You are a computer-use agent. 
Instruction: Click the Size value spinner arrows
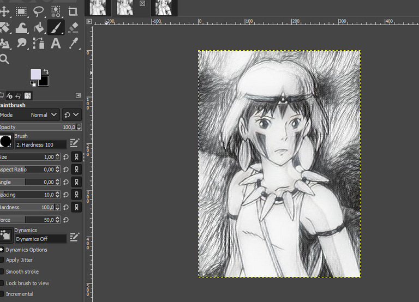click(57, 157)
